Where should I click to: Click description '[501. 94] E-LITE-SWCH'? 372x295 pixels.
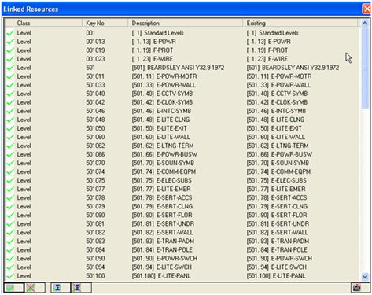(x=162, y=267)
